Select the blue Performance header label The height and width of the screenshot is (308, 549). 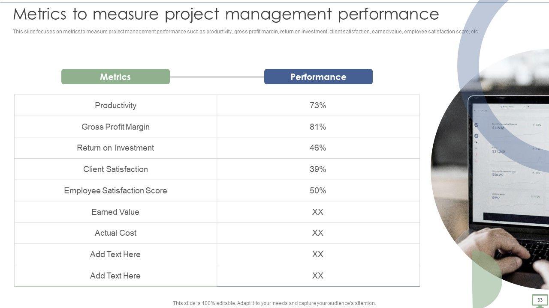318,77
